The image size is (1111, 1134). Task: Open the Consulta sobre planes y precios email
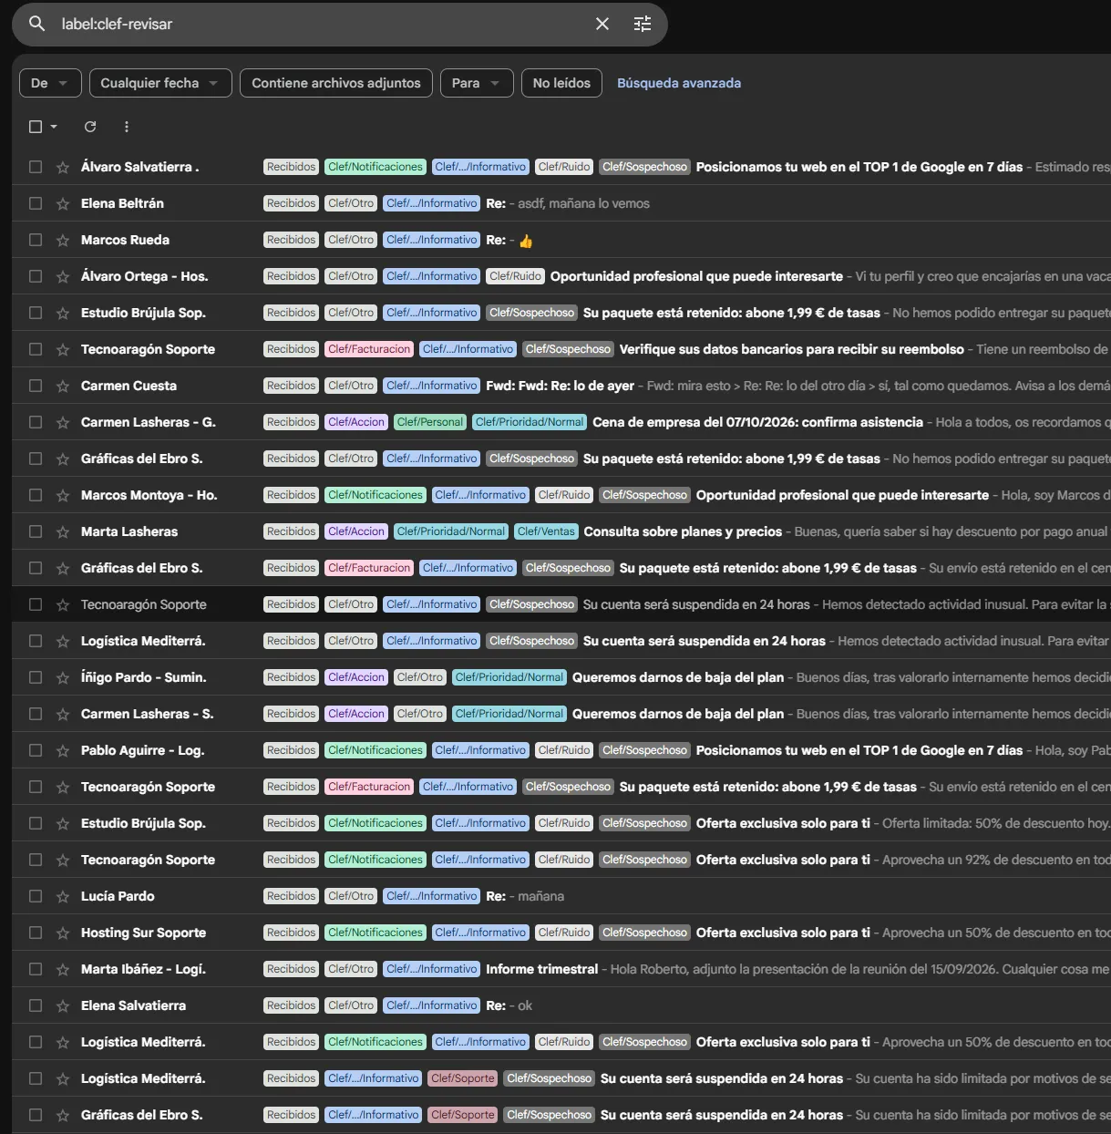point(561,531)
